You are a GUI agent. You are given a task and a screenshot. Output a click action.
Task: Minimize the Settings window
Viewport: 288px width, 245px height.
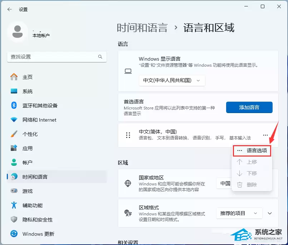tap(246, 6)
